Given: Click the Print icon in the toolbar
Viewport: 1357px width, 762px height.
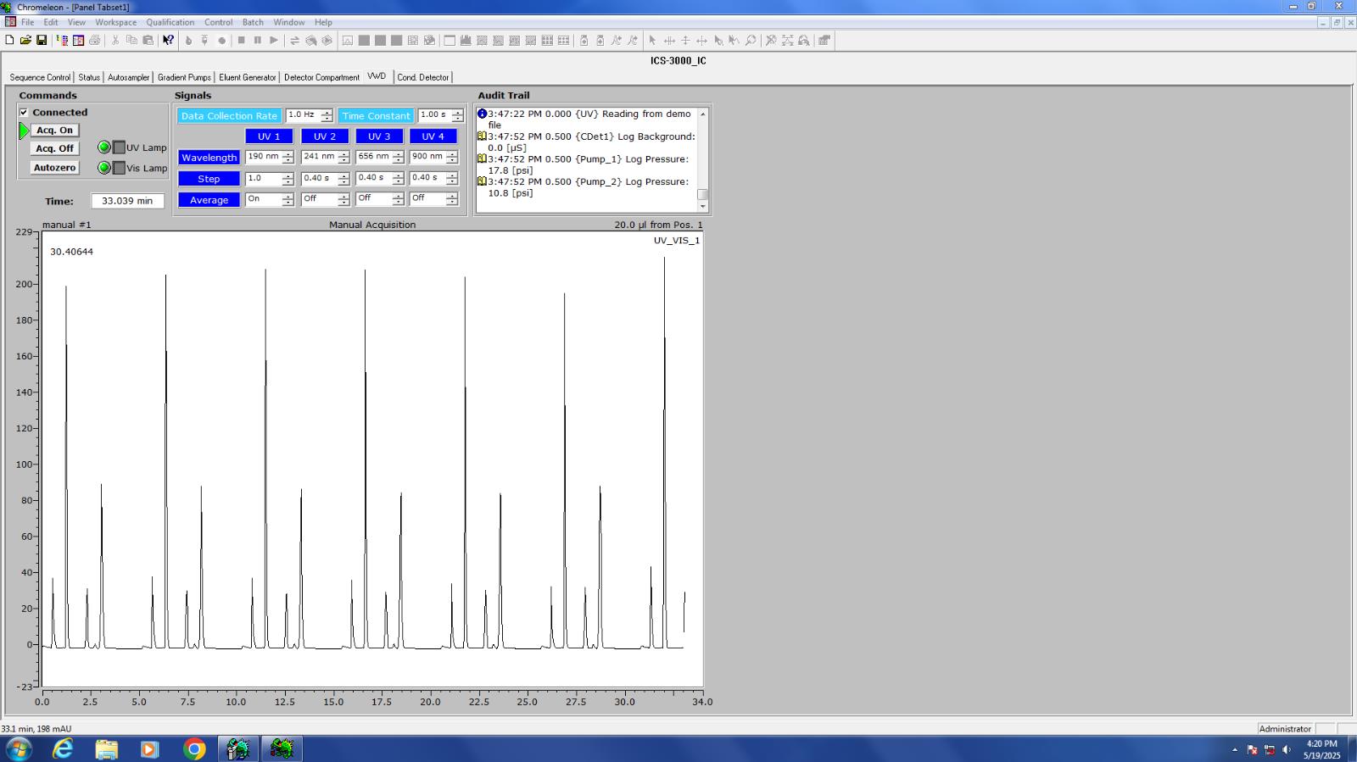Looking at the screenshot, I should (x=94, y=40).
